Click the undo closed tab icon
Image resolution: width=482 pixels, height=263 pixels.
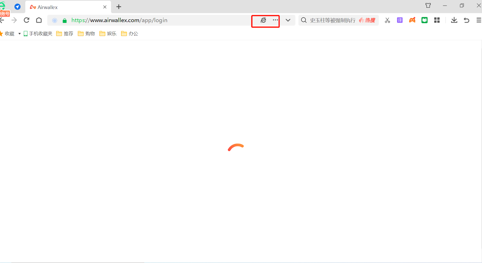point(466,20)
